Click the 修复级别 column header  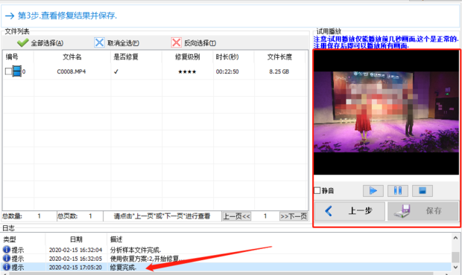pyautogui.click(x=187, y=56)
